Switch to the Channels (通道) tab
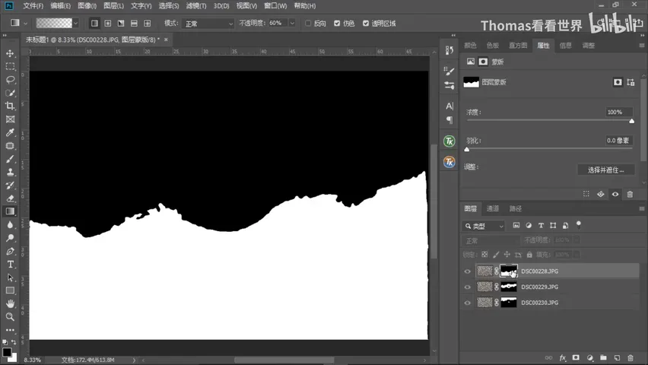This screenshot has width=648, height=365. pos(493,209)
